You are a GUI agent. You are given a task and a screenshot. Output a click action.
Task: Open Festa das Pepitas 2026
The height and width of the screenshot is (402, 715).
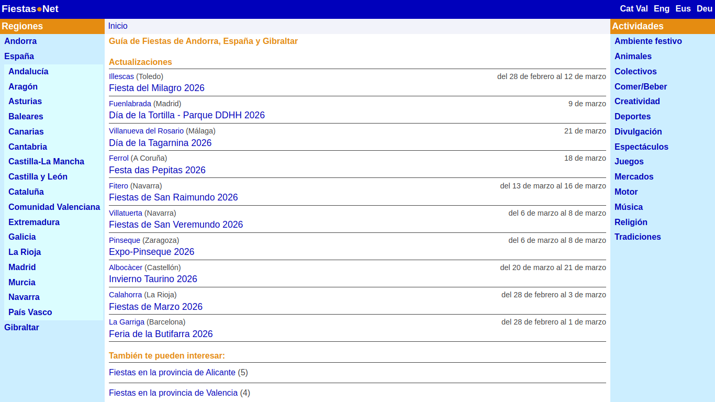click(157, 170)
